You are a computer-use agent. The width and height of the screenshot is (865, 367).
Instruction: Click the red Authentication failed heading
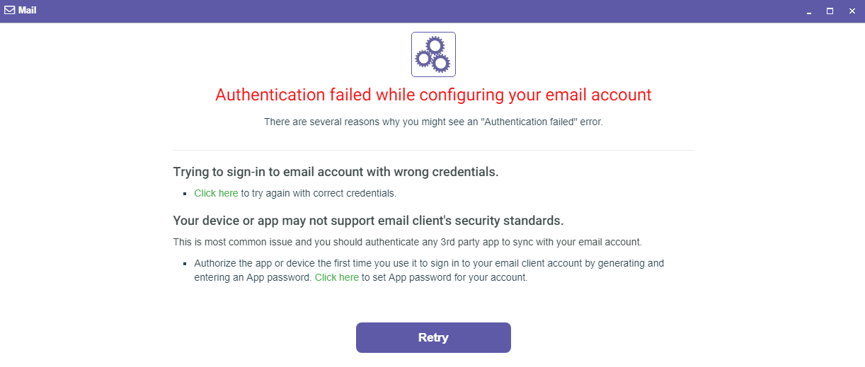[x=433, y=95]
